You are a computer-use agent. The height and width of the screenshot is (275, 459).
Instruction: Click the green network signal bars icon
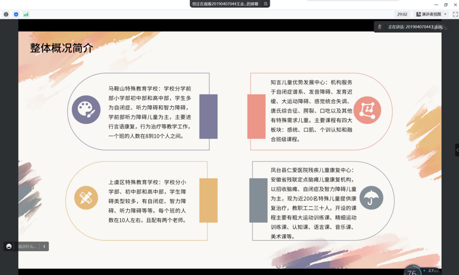tap(26, 14)
